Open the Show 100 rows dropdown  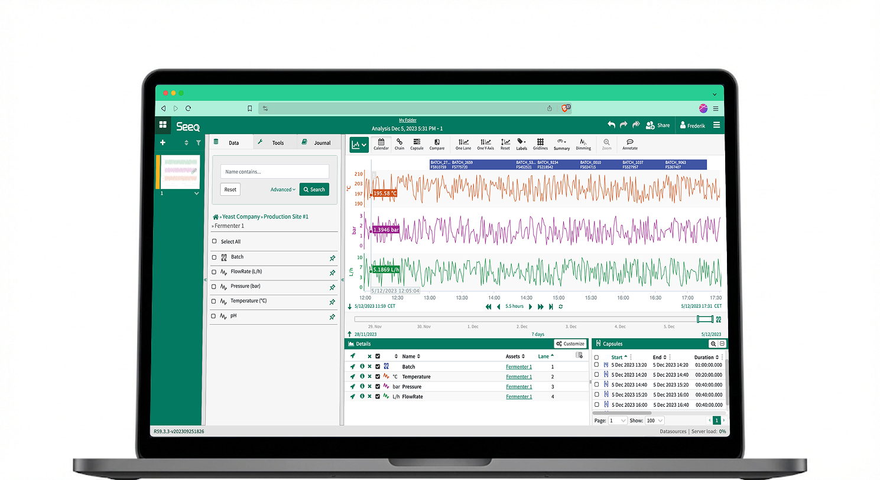tap(655, 420)
